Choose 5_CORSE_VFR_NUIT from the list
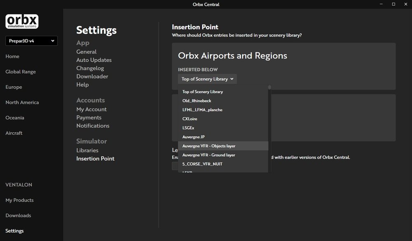 click(x=223, y=164)
